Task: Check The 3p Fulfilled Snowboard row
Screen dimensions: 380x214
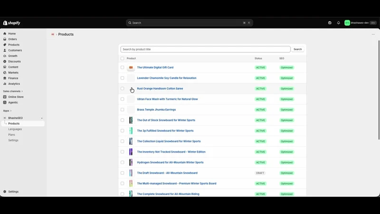Action: pyautogui.click(x=123, y=131)
